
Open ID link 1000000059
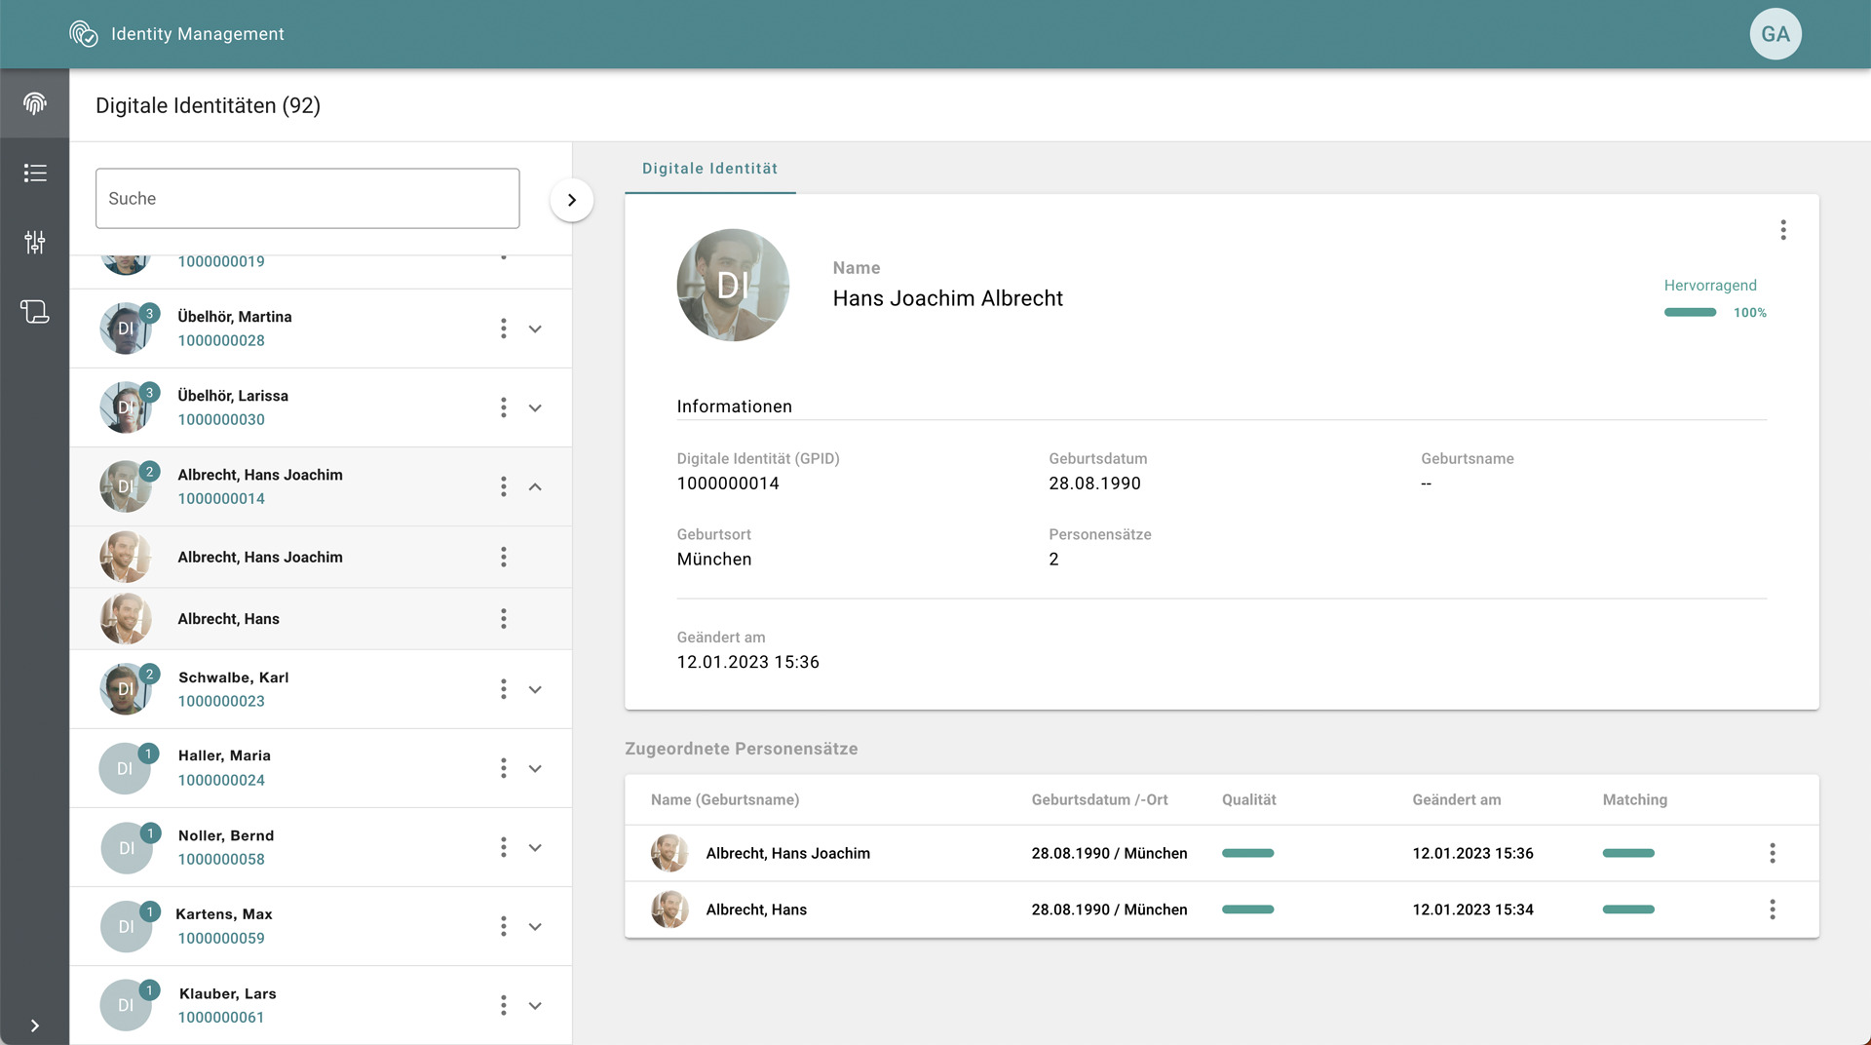[x=221, y=938]
